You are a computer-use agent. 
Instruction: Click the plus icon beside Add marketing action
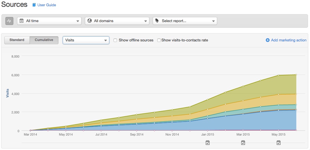(x=267, y=40)
